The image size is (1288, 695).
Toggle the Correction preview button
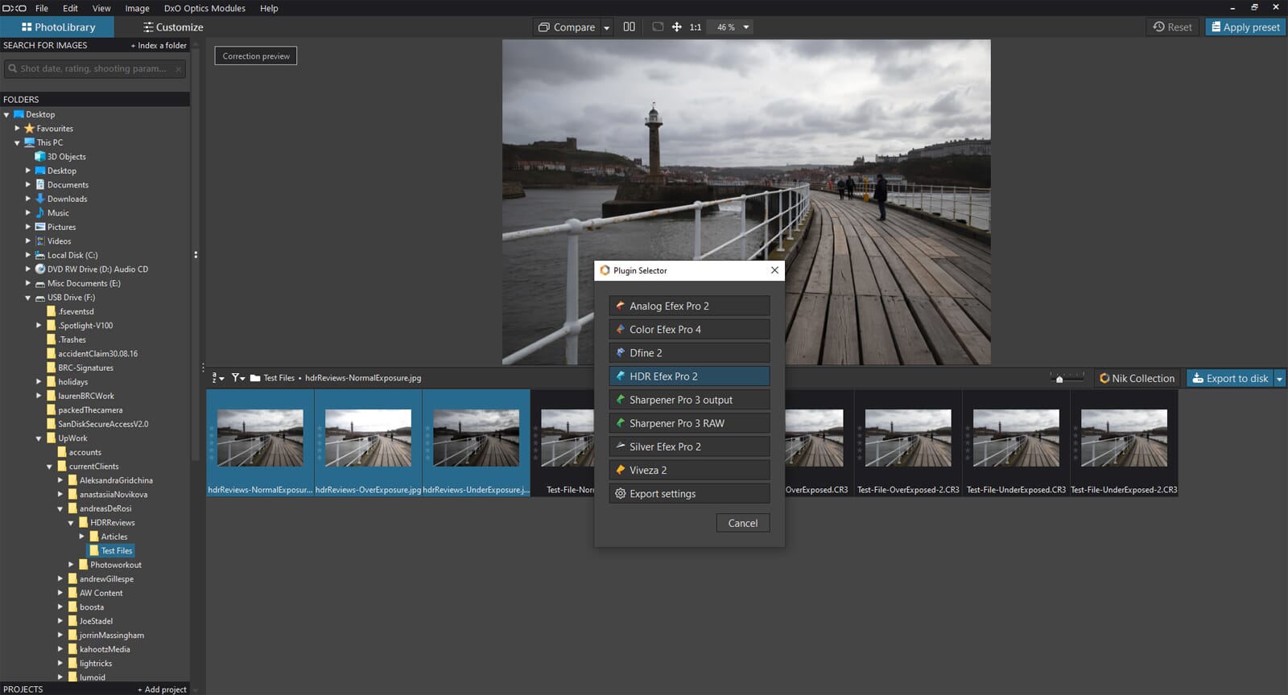coord(256,56)
